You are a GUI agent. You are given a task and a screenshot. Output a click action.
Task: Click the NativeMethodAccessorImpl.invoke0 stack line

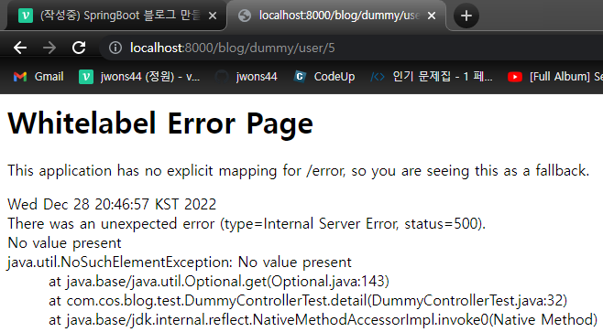tap(323, 320)
